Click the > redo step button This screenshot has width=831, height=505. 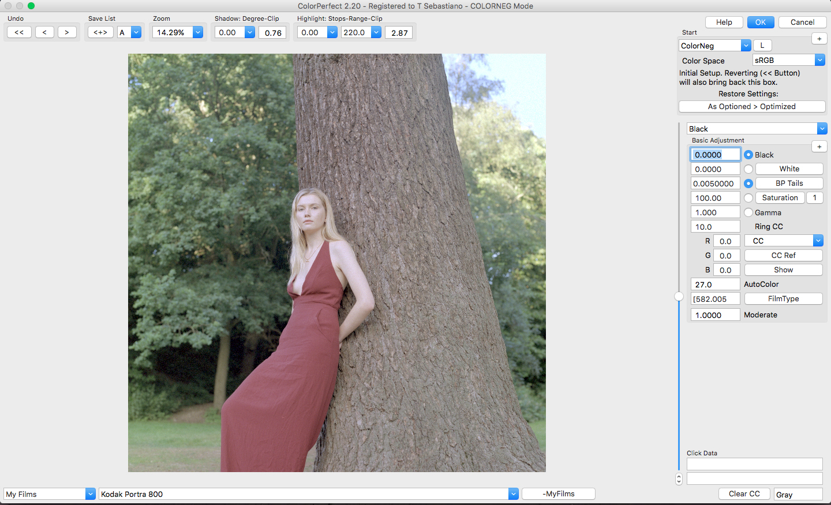tap(67, 32)
